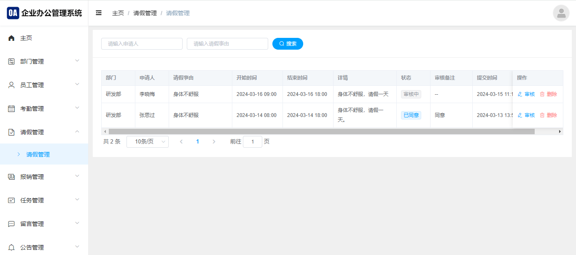Go to 主页 in the sidebar
This screenshot has width=576, height=255.
[26, 38]
